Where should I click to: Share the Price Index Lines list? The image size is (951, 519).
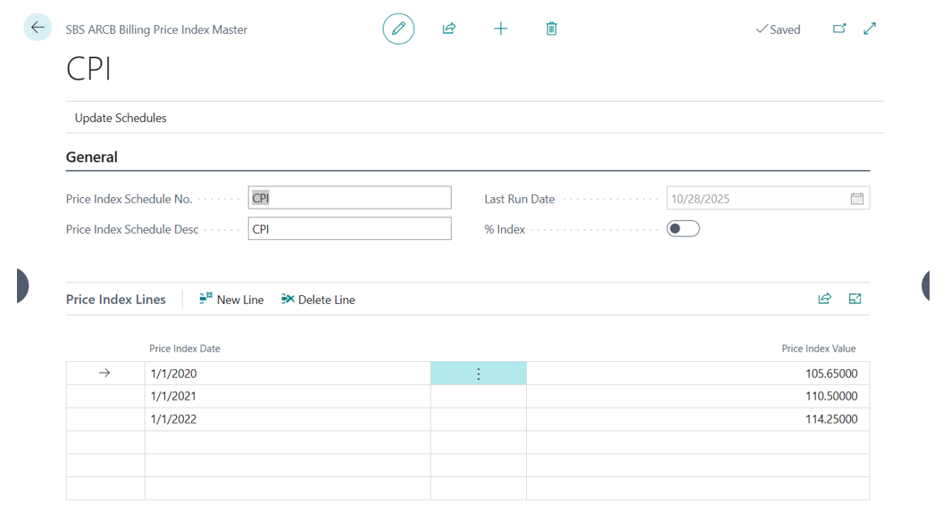[824, 299]
